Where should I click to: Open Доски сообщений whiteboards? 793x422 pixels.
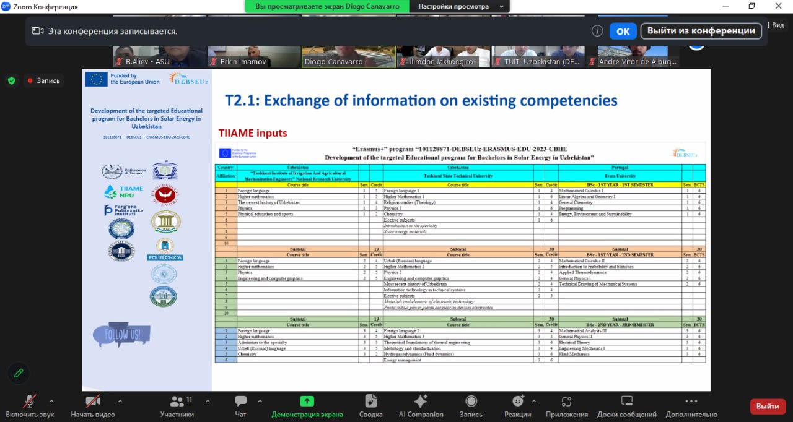tap(627, 407)
